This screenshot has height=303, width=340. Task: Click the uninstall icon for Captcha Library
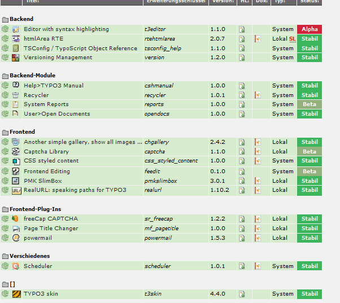(5, 151)
